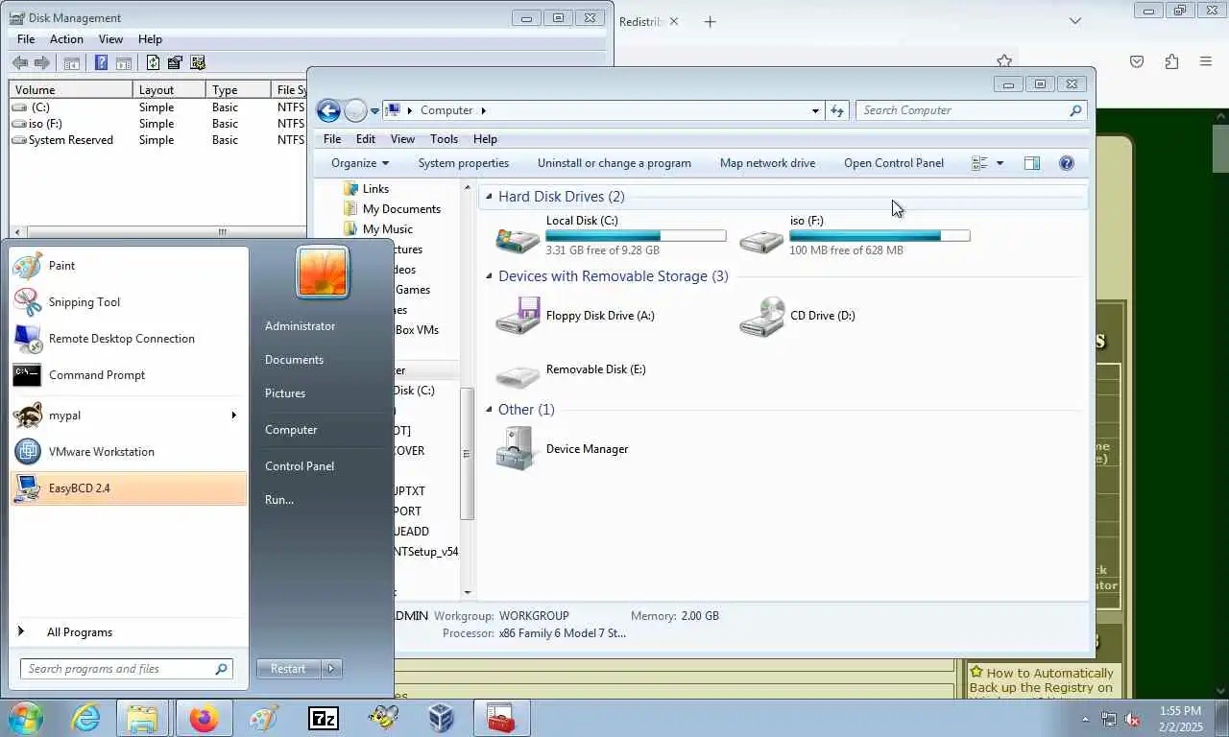This screenshot has width=1229, height=737.
Task: Expand All Programs in the Start menu
Action: [128, 632]
